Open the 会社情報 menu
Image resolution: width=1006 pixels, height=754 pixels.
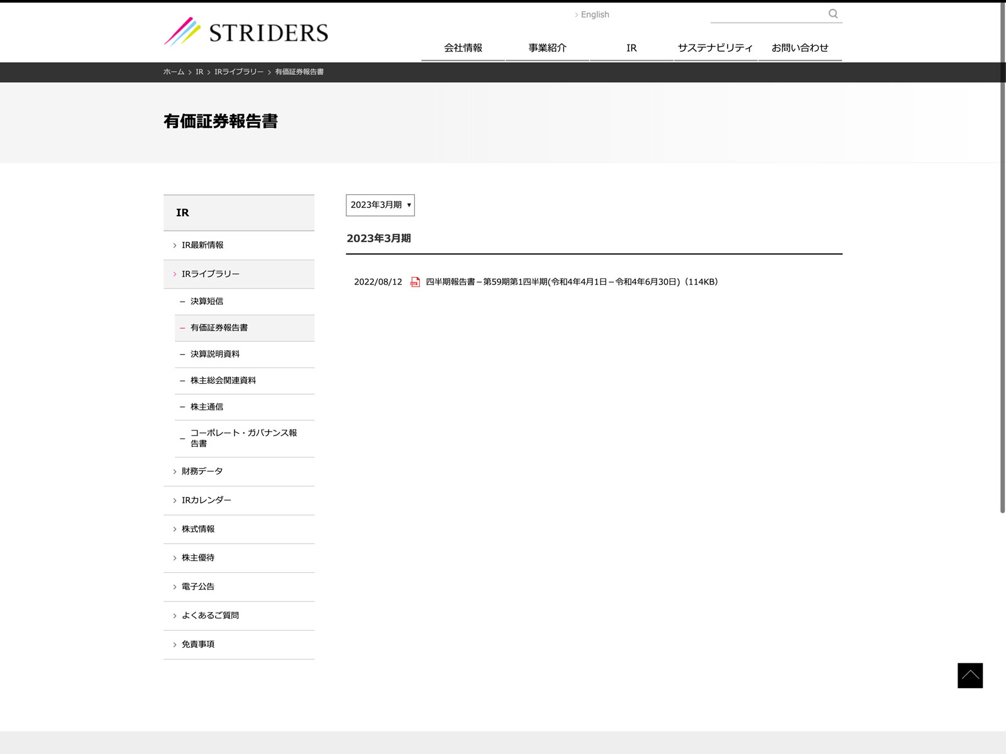(463, 48)
